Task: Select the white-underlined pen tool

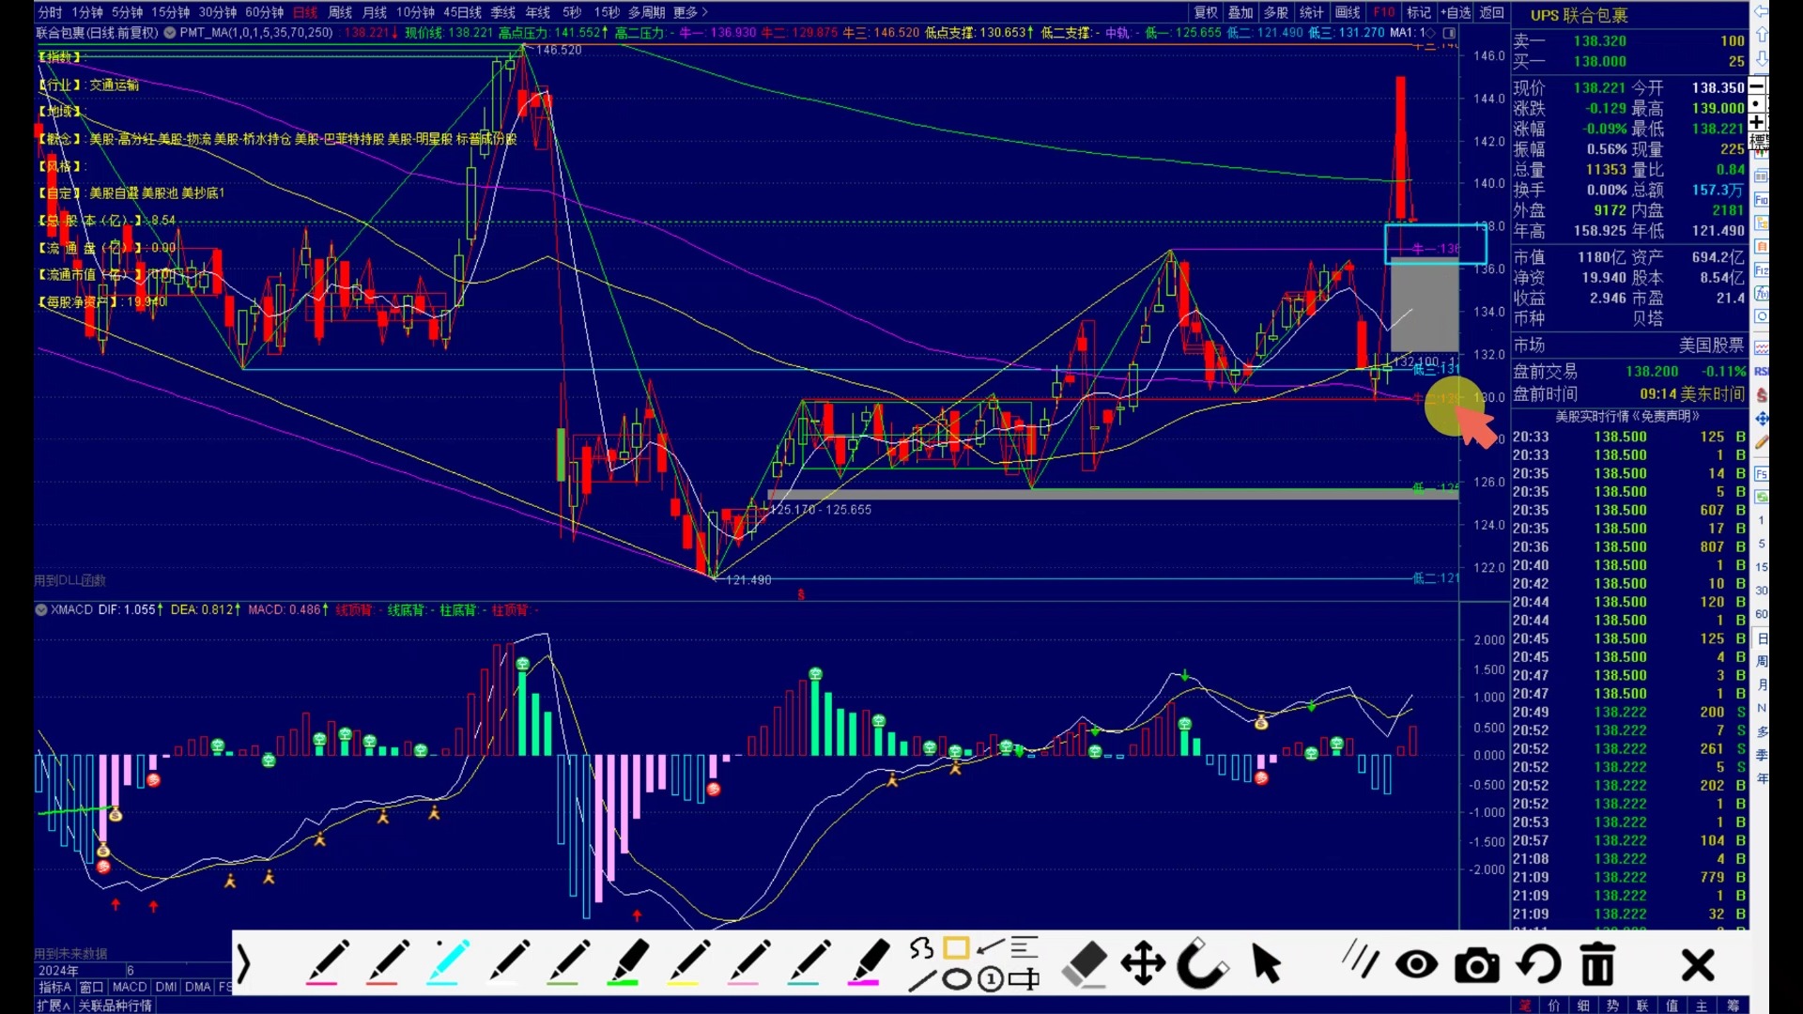Action: [508, 963]
